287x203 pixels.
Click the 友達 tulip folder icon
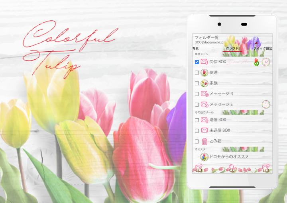pos(204,72)
